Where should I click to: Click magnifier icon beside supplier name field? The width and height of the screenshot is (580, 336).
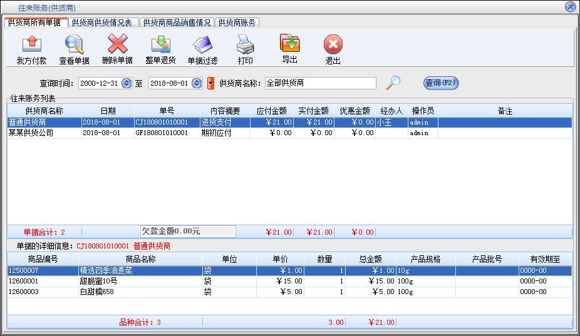[393, 83]
